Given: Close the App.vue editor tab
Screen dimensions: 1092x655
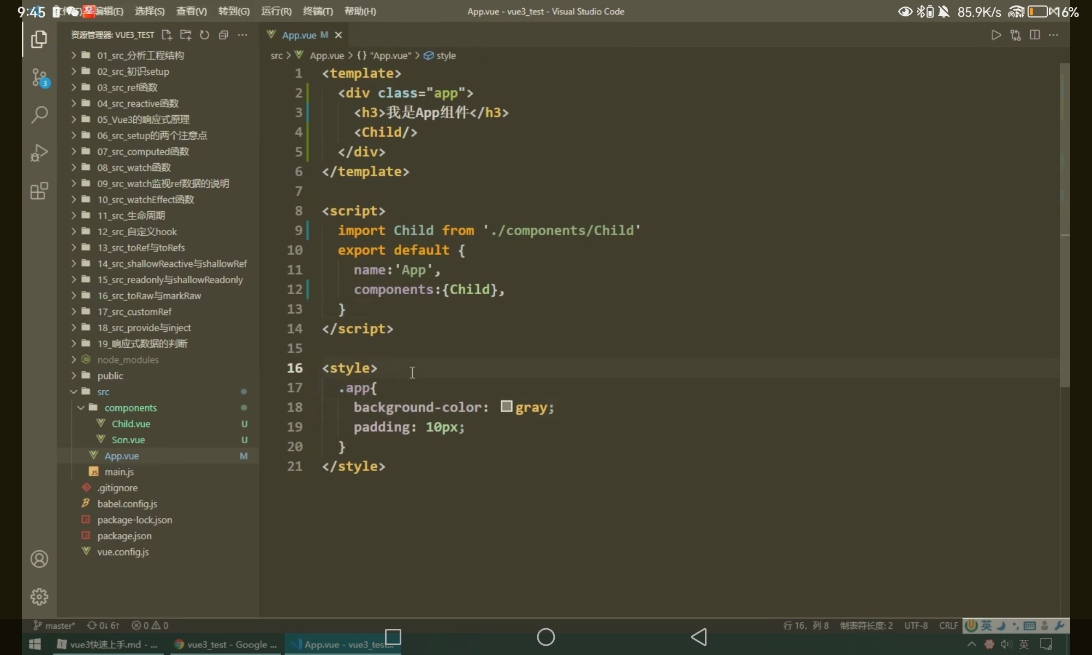Looking at the screenshot, I should [x=339, y=35].
